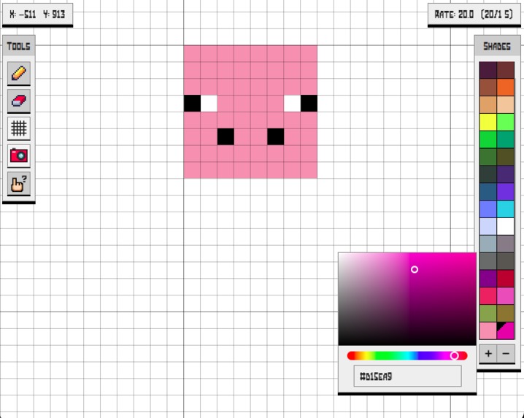Toggle the grid lines tool
The width and height of the screenshot is (524, 418).
19,128
